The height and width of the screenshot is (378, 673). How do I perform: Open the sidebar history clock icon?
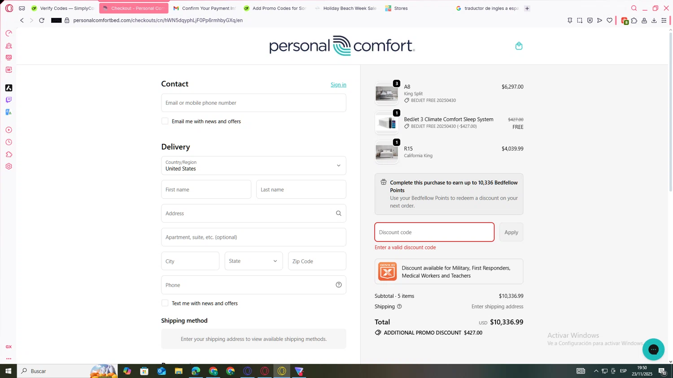9,142
